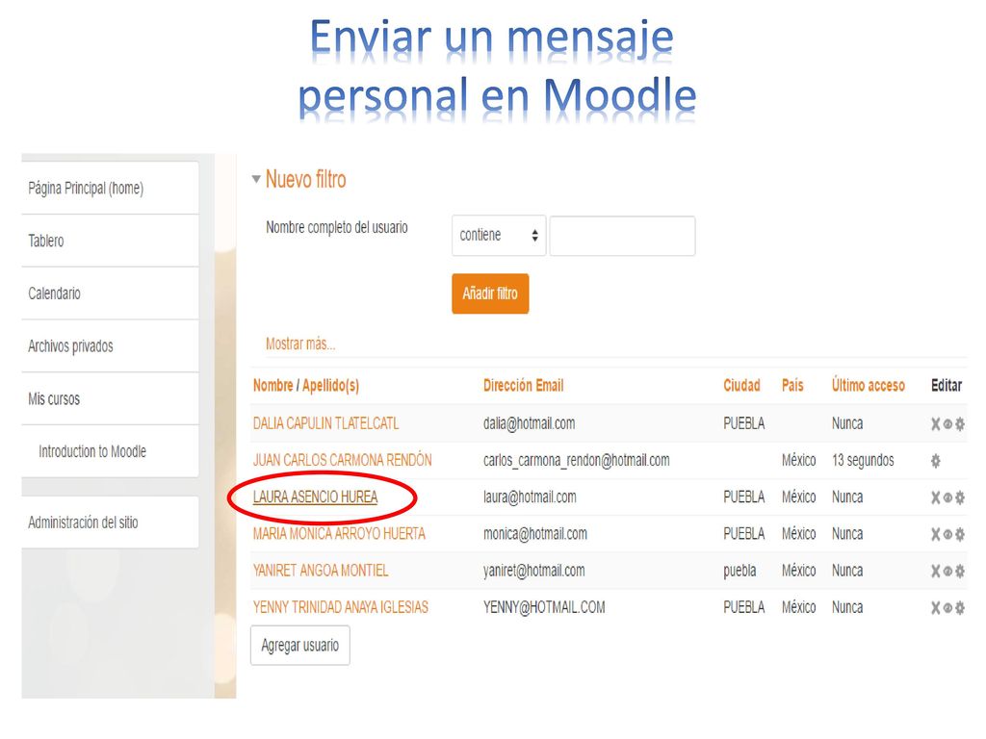Open profile of YANIRET ANGOA MONTIEL

pos(321,571)
